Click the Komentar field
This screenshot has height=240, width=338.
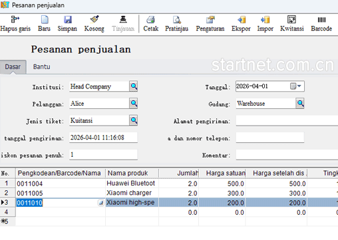[287, 155]
